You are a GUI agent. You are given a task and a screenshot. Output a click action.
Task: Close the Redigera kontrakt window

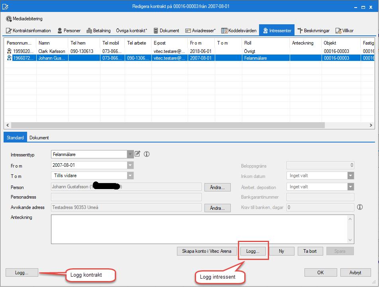(x=371, y=7)
